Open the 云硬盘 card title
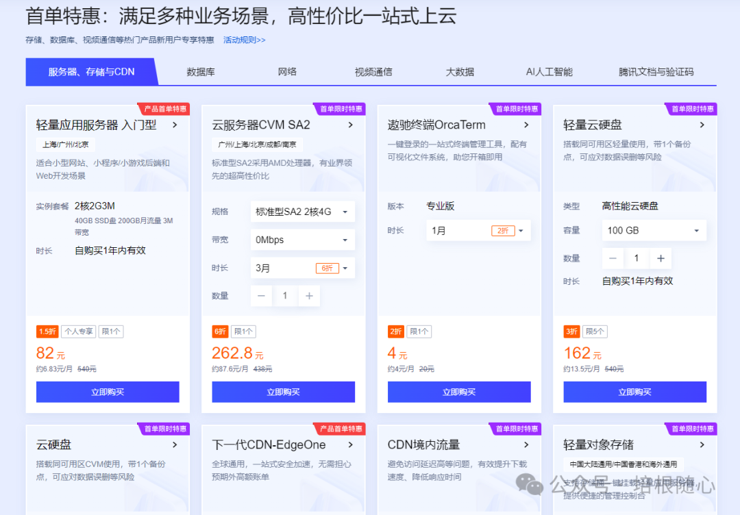This screenshot has width=740, height=515. point(54,444)
